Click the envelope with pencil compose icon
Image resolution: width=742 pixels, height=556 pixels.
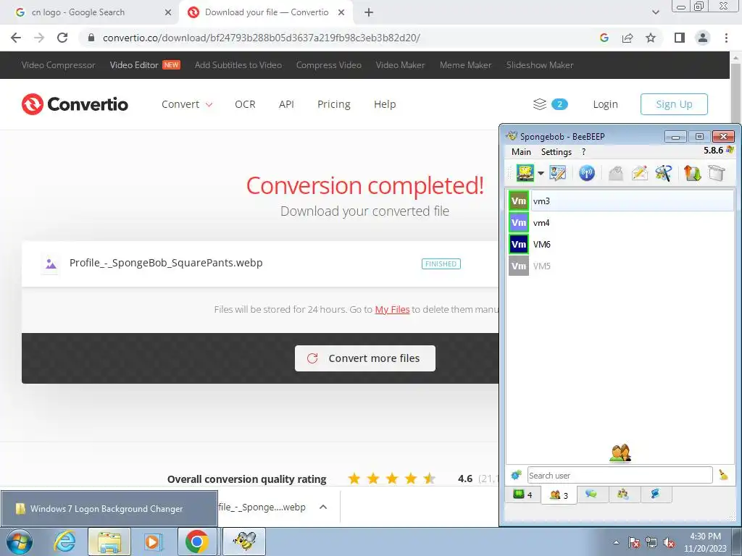pos(639,173)
